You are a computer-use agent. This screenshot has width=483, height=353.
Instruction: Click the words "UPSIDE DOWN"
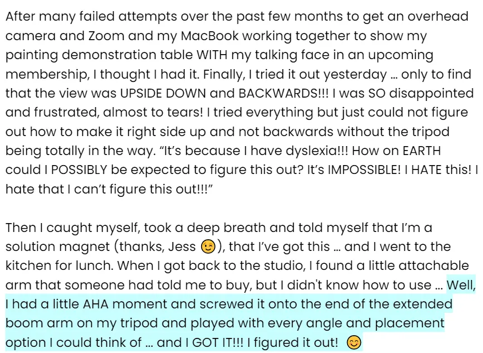163,94
